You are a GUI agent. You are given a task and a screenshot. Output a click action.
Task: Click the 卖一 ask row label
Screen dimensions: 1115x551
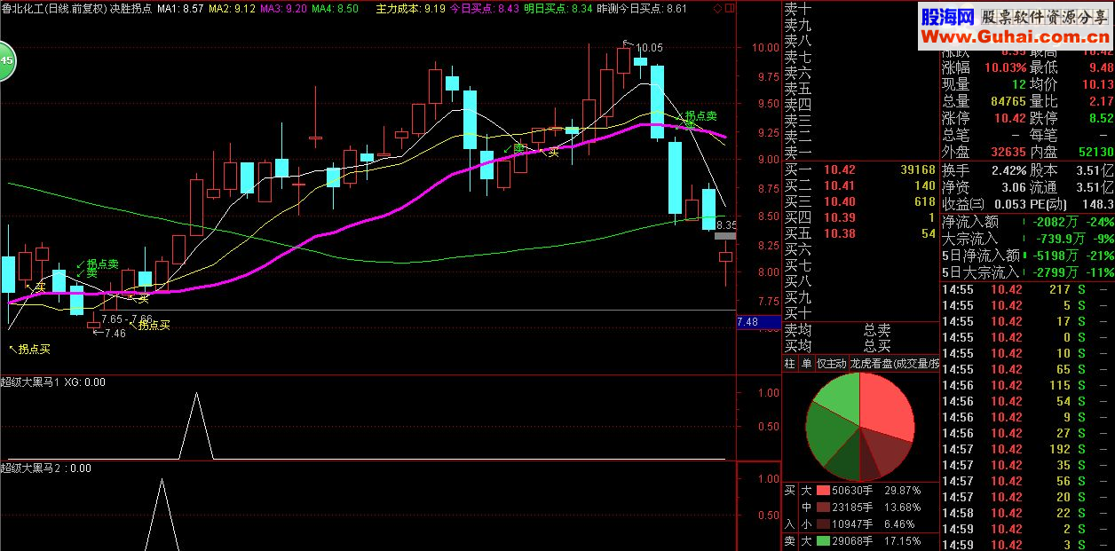click(x=798, y=153)
